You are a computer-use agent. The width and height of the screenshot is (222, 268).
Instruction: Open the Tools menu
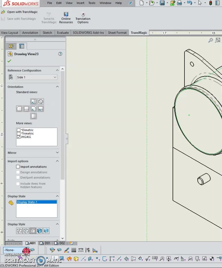pyautogui.click(x=92, y=3)
